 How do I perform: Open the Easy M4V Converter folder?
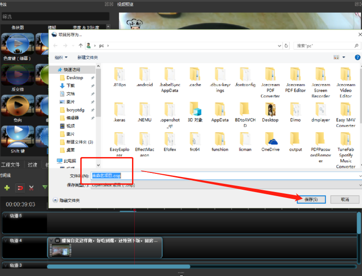coord(346,115)
